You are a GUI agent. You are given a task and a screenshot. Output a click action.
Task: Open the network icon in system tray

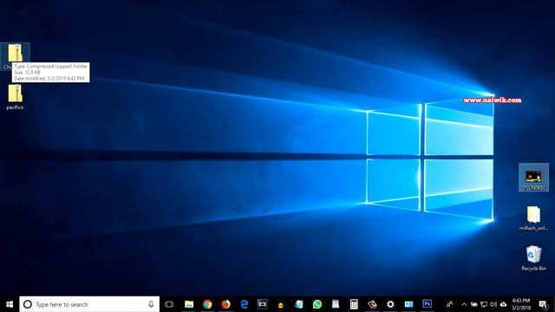pyautogui.click(x=484, y=304)
